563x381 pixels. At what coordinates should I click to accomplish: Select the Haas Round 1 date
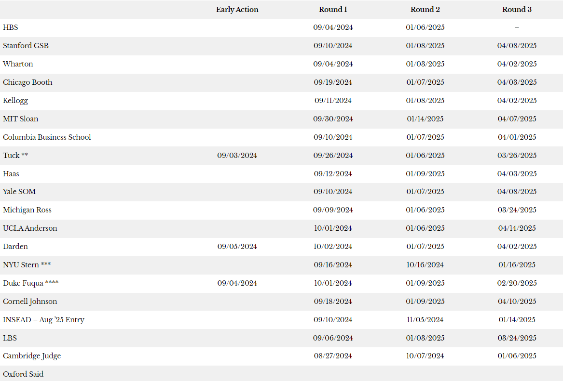(333, 174)
